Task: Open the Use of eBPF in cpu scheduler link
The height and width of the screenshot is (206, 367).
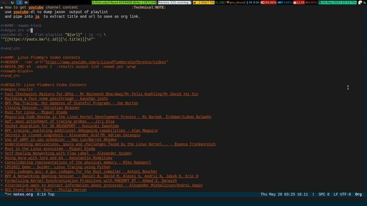Action: 61,140
